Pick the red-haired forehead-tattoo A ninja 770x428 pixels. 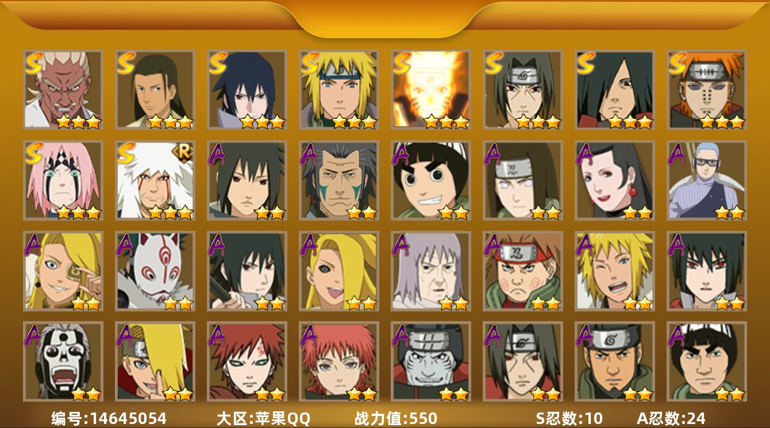point(247,361)
